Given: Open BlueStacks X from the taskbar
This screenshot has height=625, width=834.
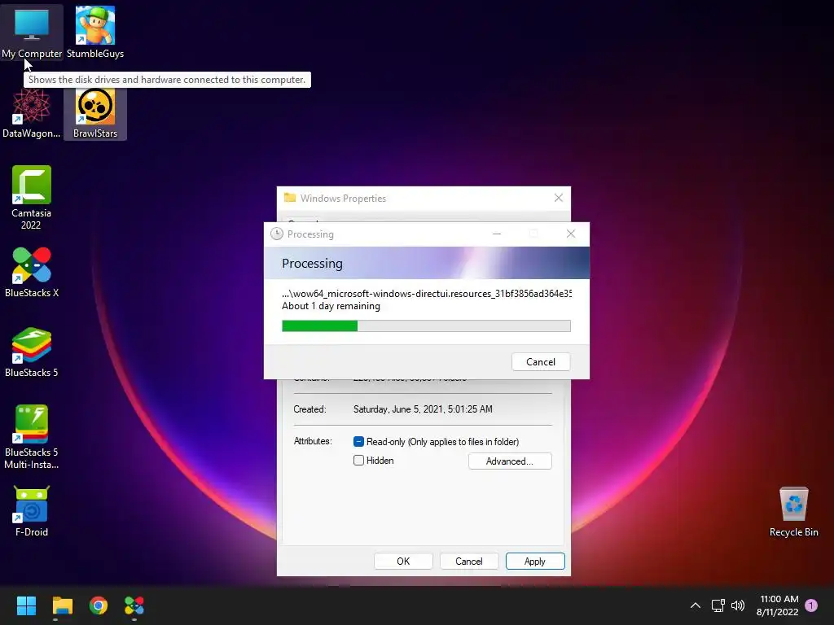Looking at the screenshot, I should point(134,605).
